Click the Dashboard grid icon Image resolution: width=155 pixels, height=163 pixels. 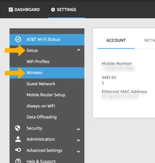point(11,10)
